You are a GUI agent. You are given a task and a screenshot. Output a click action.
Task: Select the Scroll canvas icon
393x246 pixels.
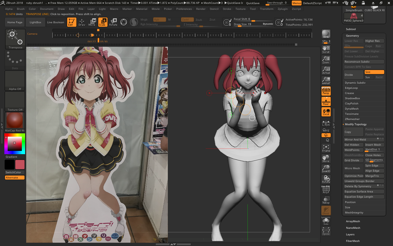pyautogui.click(x=326, y=49)
